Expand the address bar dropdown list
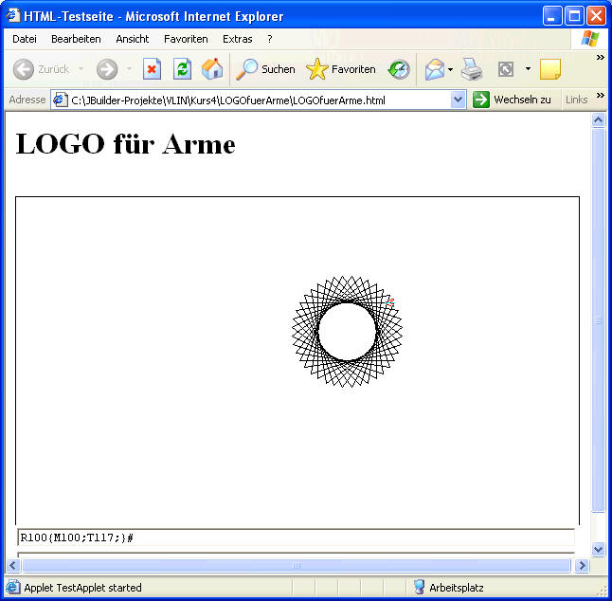612x601 pixels. coord(459,100)
